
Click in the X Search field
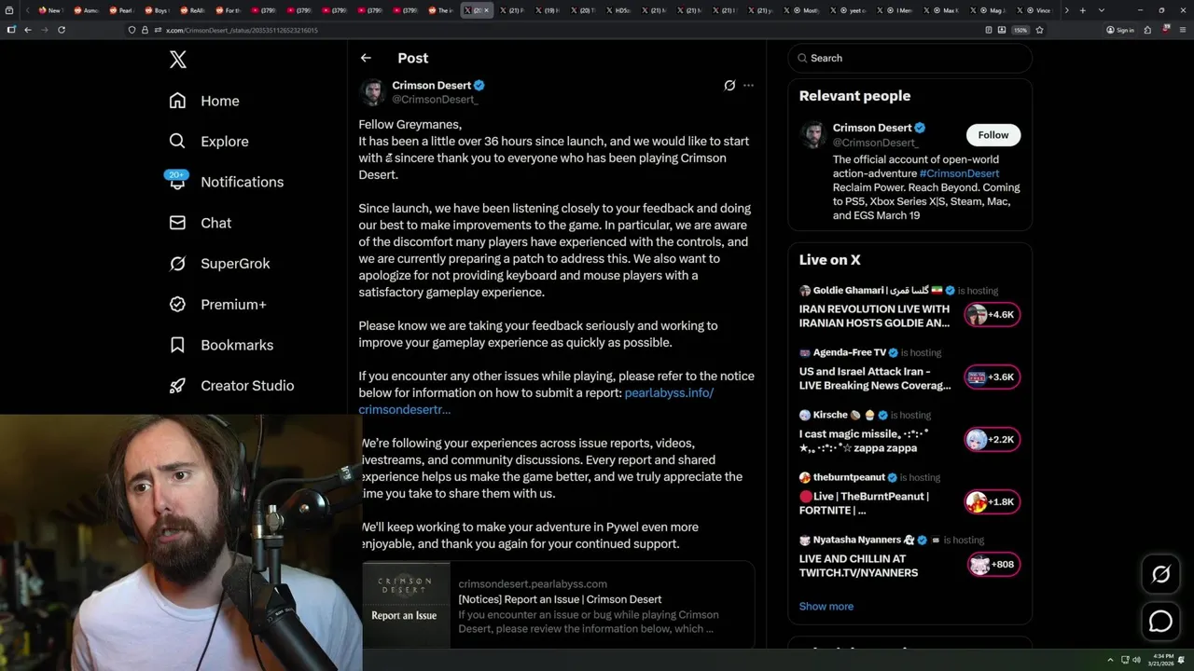pyautogui.click(x=910, y=58)
